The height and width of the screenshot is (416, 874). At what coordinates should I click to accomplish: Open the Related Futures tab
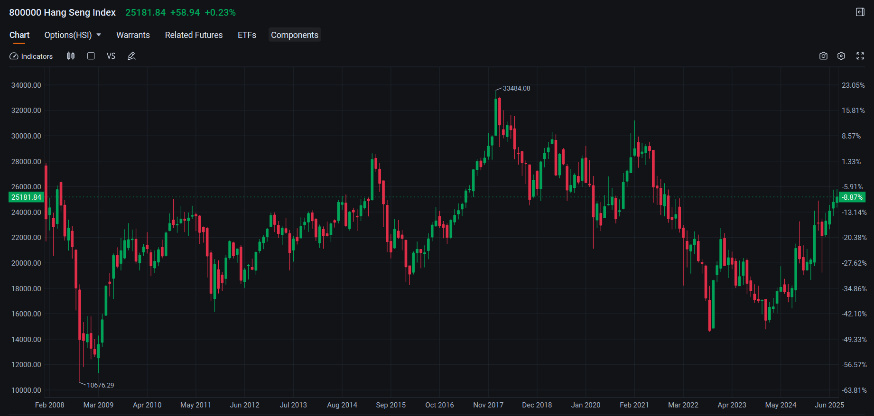tap(194, 35)
